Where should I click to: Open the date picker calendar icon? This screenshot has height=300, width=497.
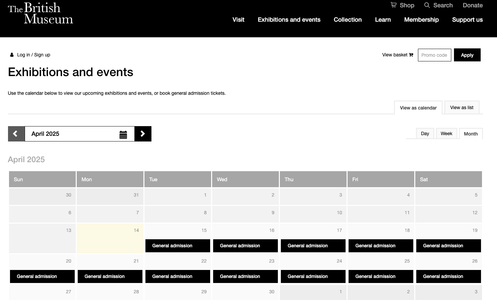pos(123,134)
